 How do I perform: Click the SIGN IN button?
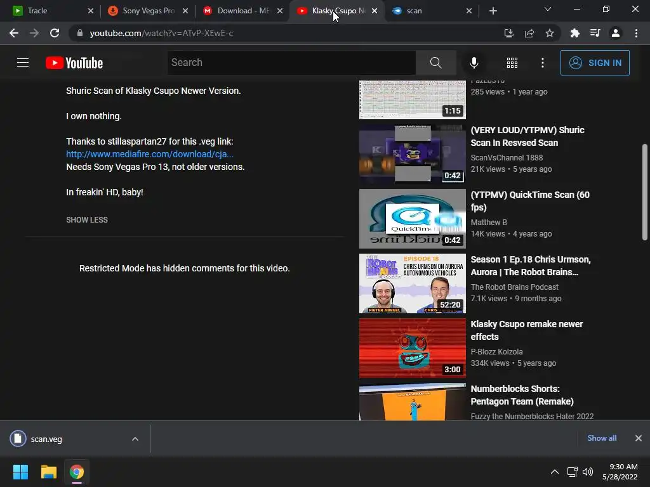coord(595,63)
